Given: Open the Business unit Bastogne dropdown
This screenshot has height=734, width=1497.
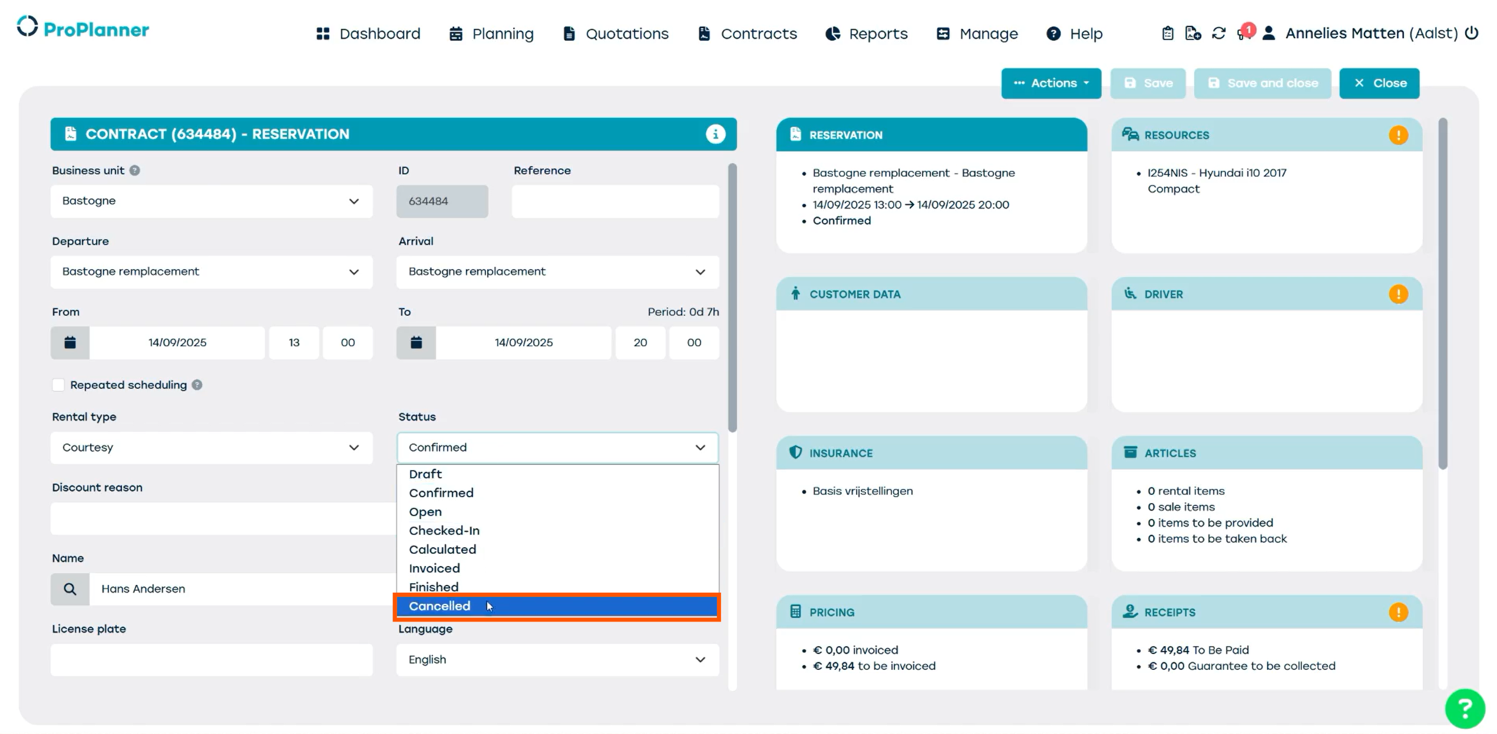Looking at the screenshot, I should [x=212, y=201].
